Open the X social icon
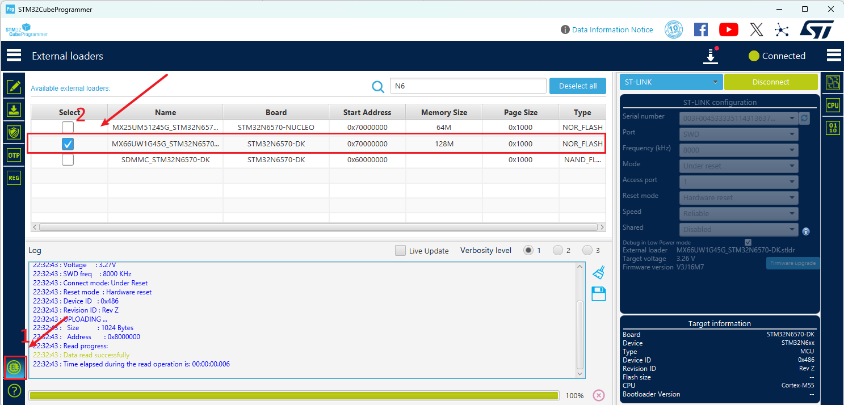 757,29
